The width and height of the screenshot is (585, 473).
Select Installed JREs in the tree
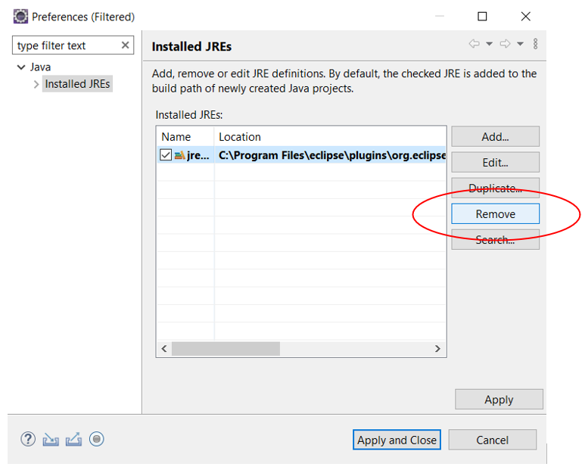click(77, 84)
